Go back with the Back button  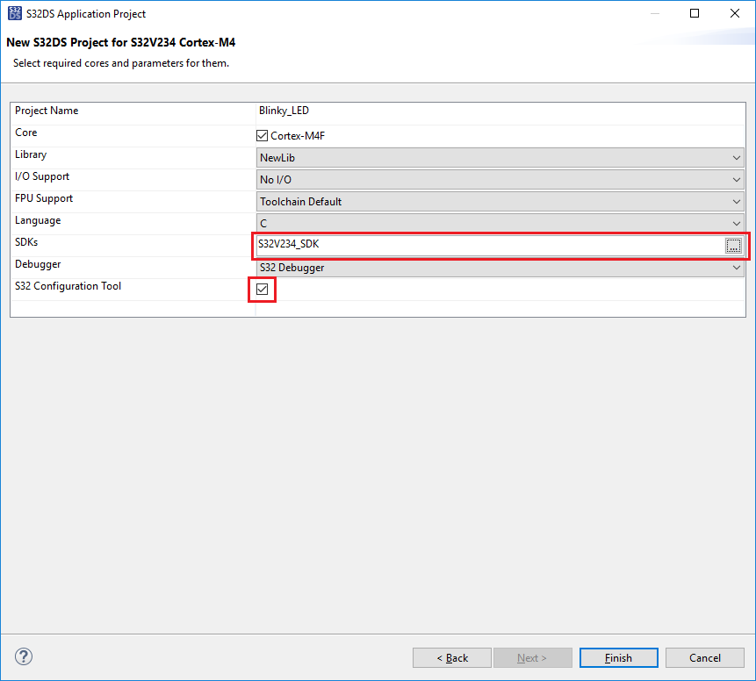[453, 657]
